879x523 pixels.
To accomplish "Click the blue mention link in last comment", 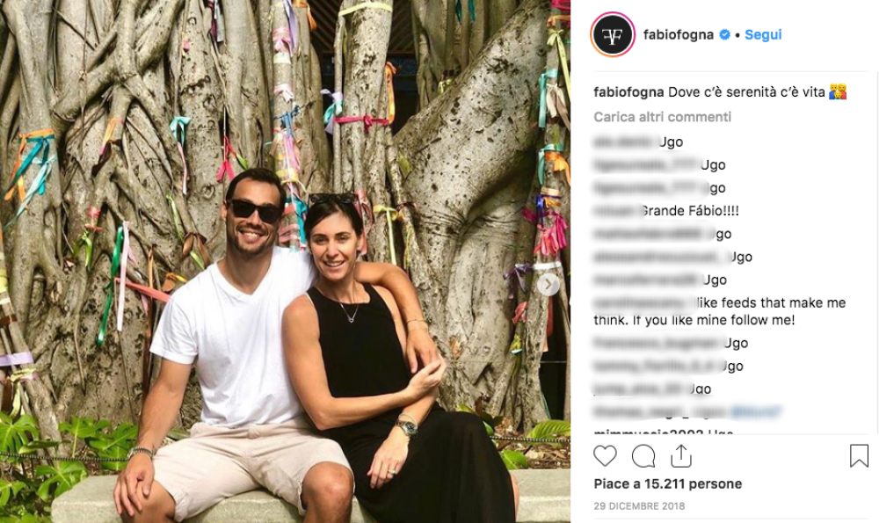I will pos(755,412).
